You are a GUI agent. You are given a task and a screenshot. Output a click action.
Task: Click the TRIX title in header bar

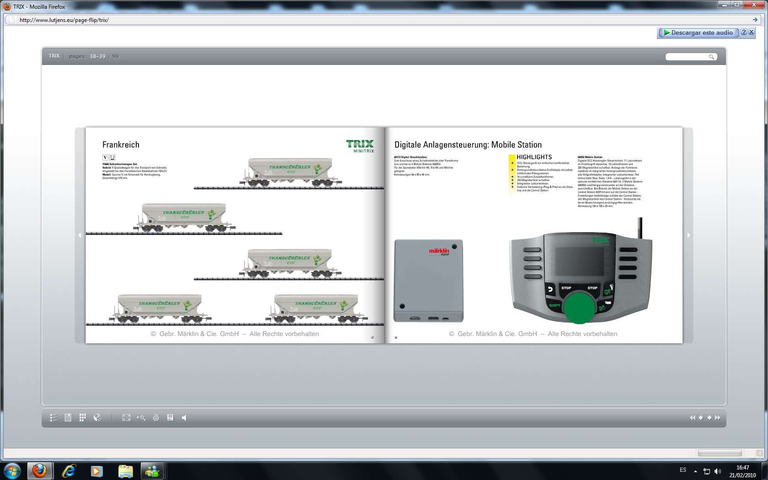click(x=54, y=56)
